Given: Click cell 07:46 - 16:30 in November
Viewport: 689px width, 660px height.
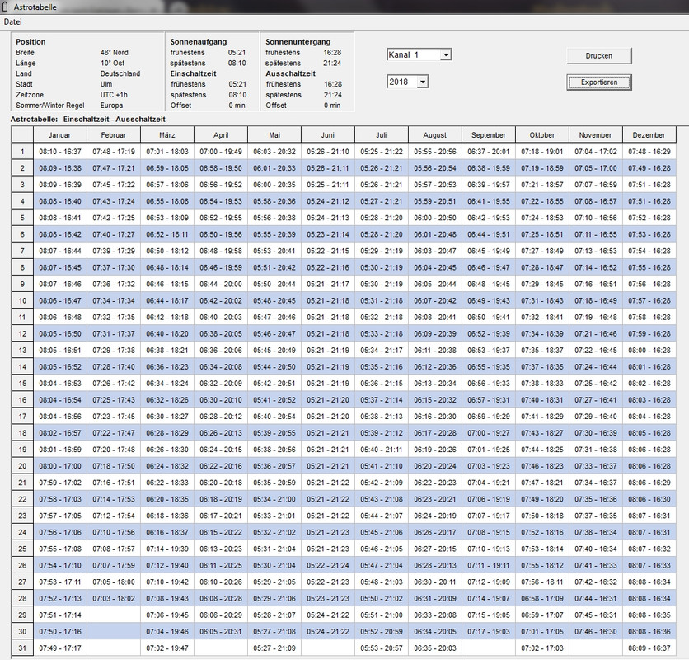Looking at the screenshot, I should [597, 631].
